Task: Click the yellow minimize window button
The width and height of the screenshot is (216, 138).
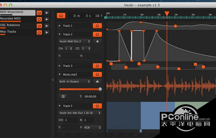Action: coord(6,5)
